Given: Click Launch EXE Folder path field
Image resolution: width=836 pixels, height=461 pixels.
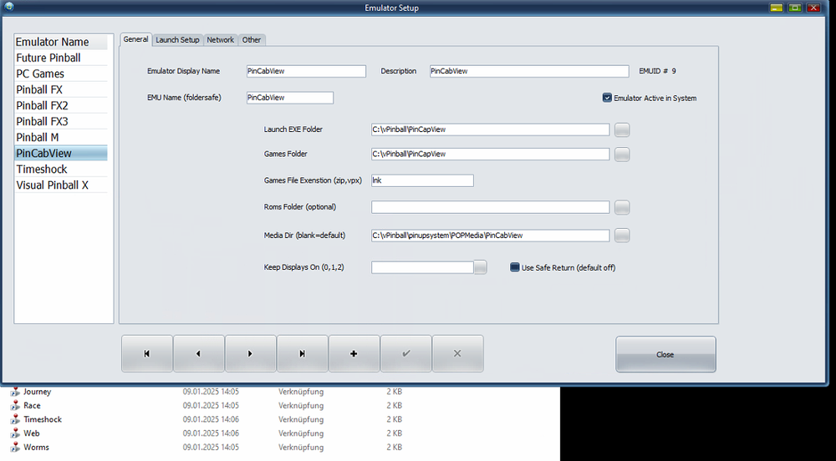Looking at the screenshot, I should point(491,129).
